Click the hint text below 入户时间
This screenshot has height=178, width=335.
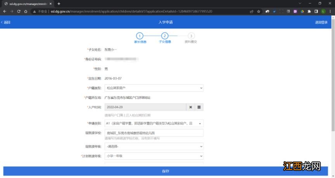(128, 115)
